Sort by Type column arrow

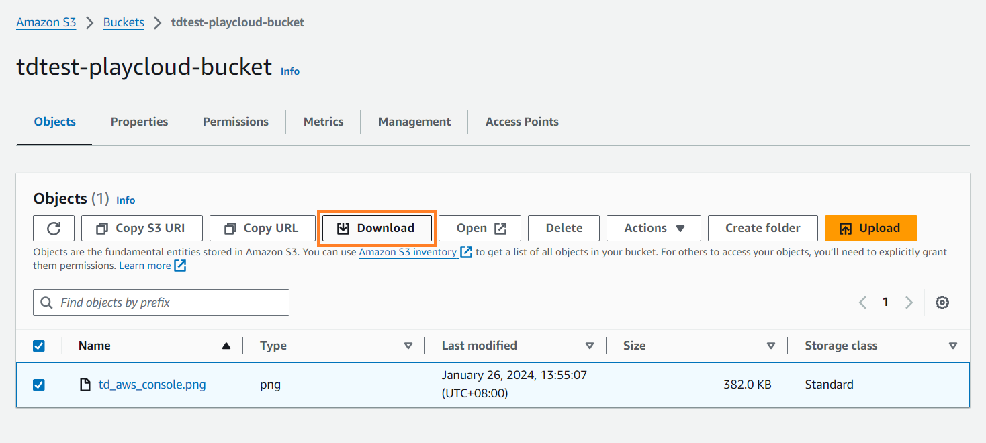click(408, 346)
